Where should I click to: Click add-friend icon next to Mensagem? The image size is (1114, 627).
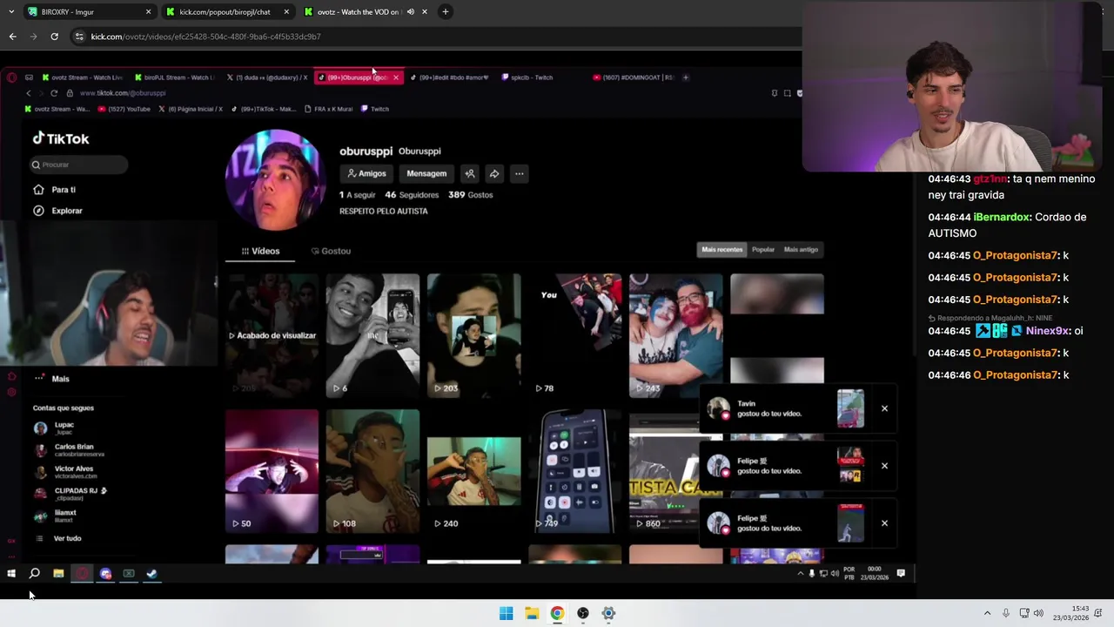click(470, 173)
